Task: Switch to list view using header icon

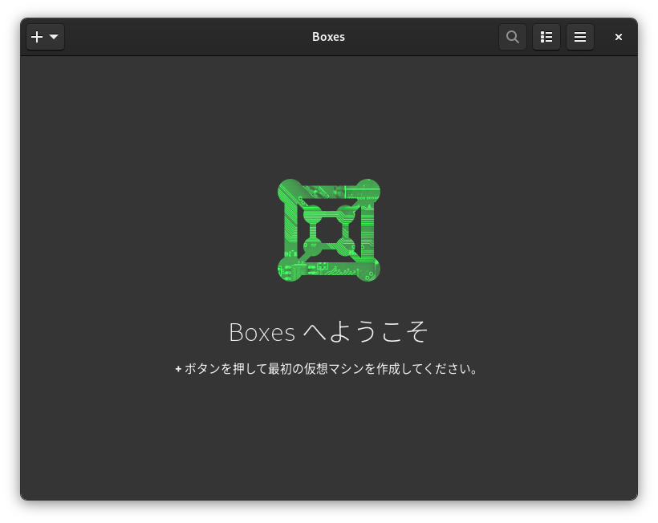Action: [x=546, y=37]
